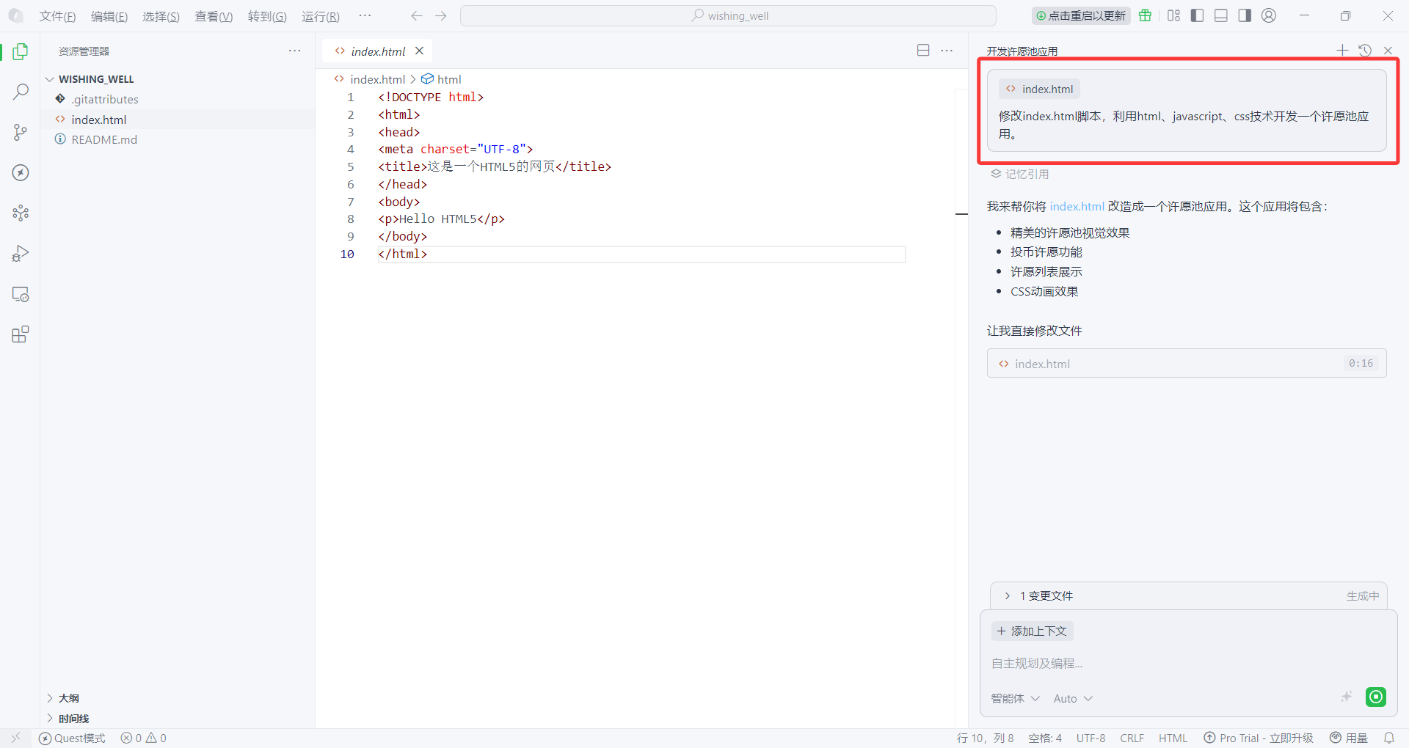The height and width of the screenshot is (748, 1409).
Task: Click 点击重启以更新 update button
Action: pyautogui.click(x=1081, y=15)
